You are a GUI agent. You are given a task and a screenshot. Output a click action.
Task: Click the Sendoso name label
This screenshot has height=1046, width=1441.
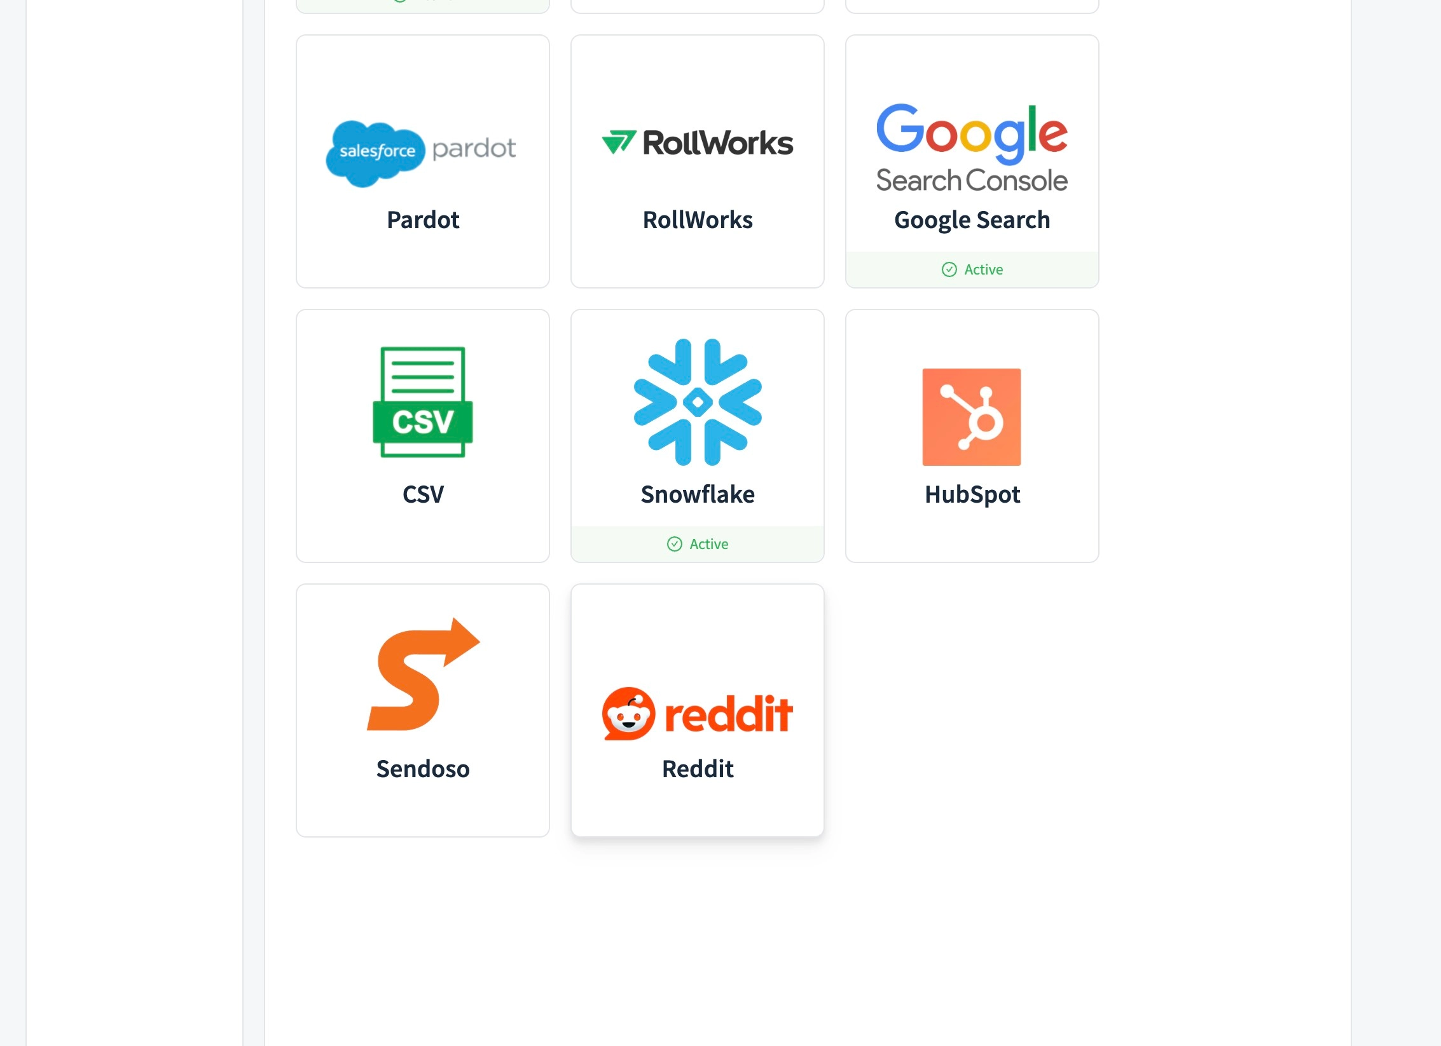[x=423, y=769]
